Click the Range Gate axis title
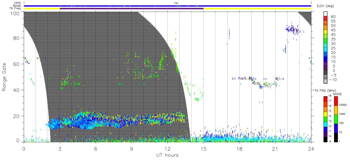This screenshot has height=161, width=350. coord(4,77)
